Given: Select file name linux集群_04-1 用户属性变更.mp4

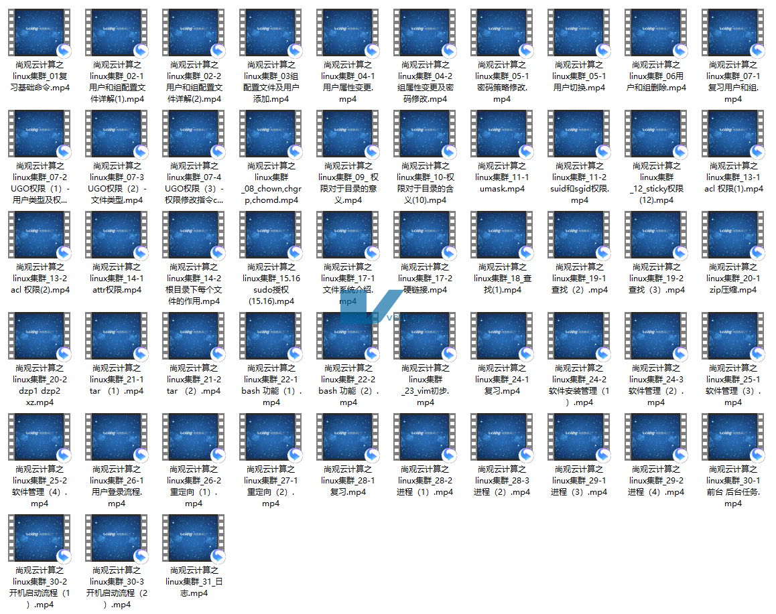Looking at the screenshot, I should 348,82.
